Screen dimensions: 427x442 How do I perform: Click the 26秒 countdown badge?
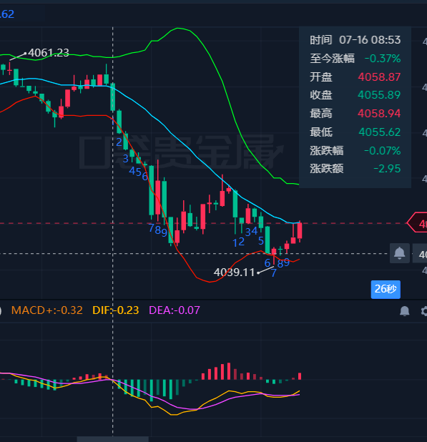click(386, 289)
